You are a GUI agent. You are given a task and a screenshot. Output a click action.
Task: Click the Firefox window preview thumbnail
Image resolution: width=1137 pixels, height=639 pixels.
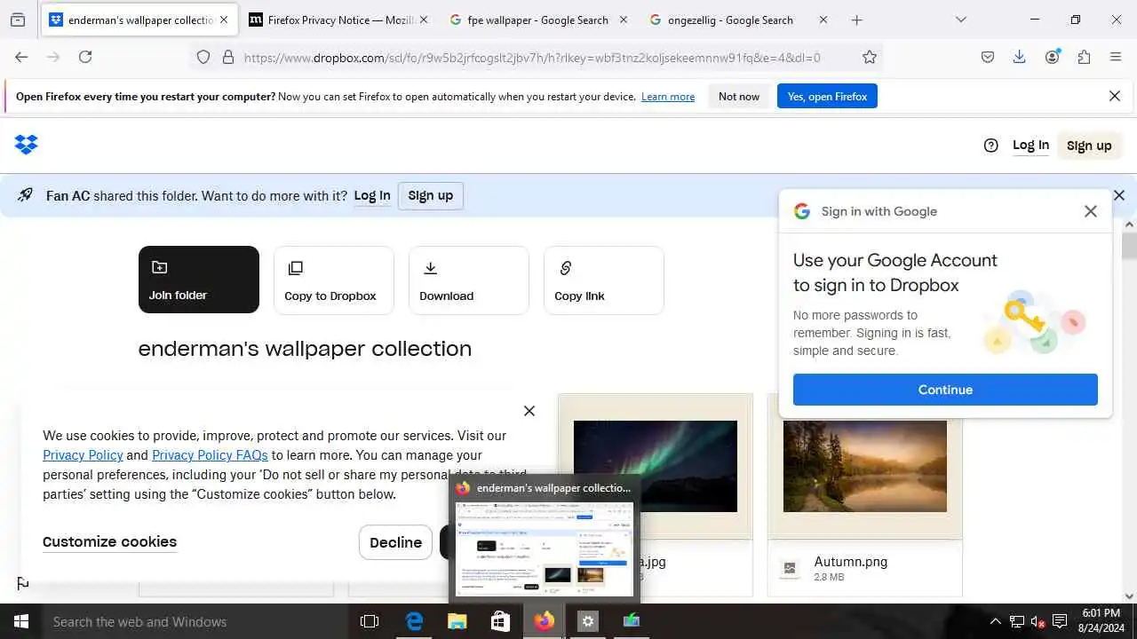(545, 548)
